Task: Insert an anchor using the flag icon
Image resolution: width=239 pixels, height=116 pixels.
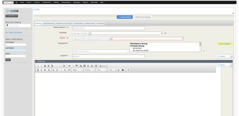Action: tap(76, 66)
